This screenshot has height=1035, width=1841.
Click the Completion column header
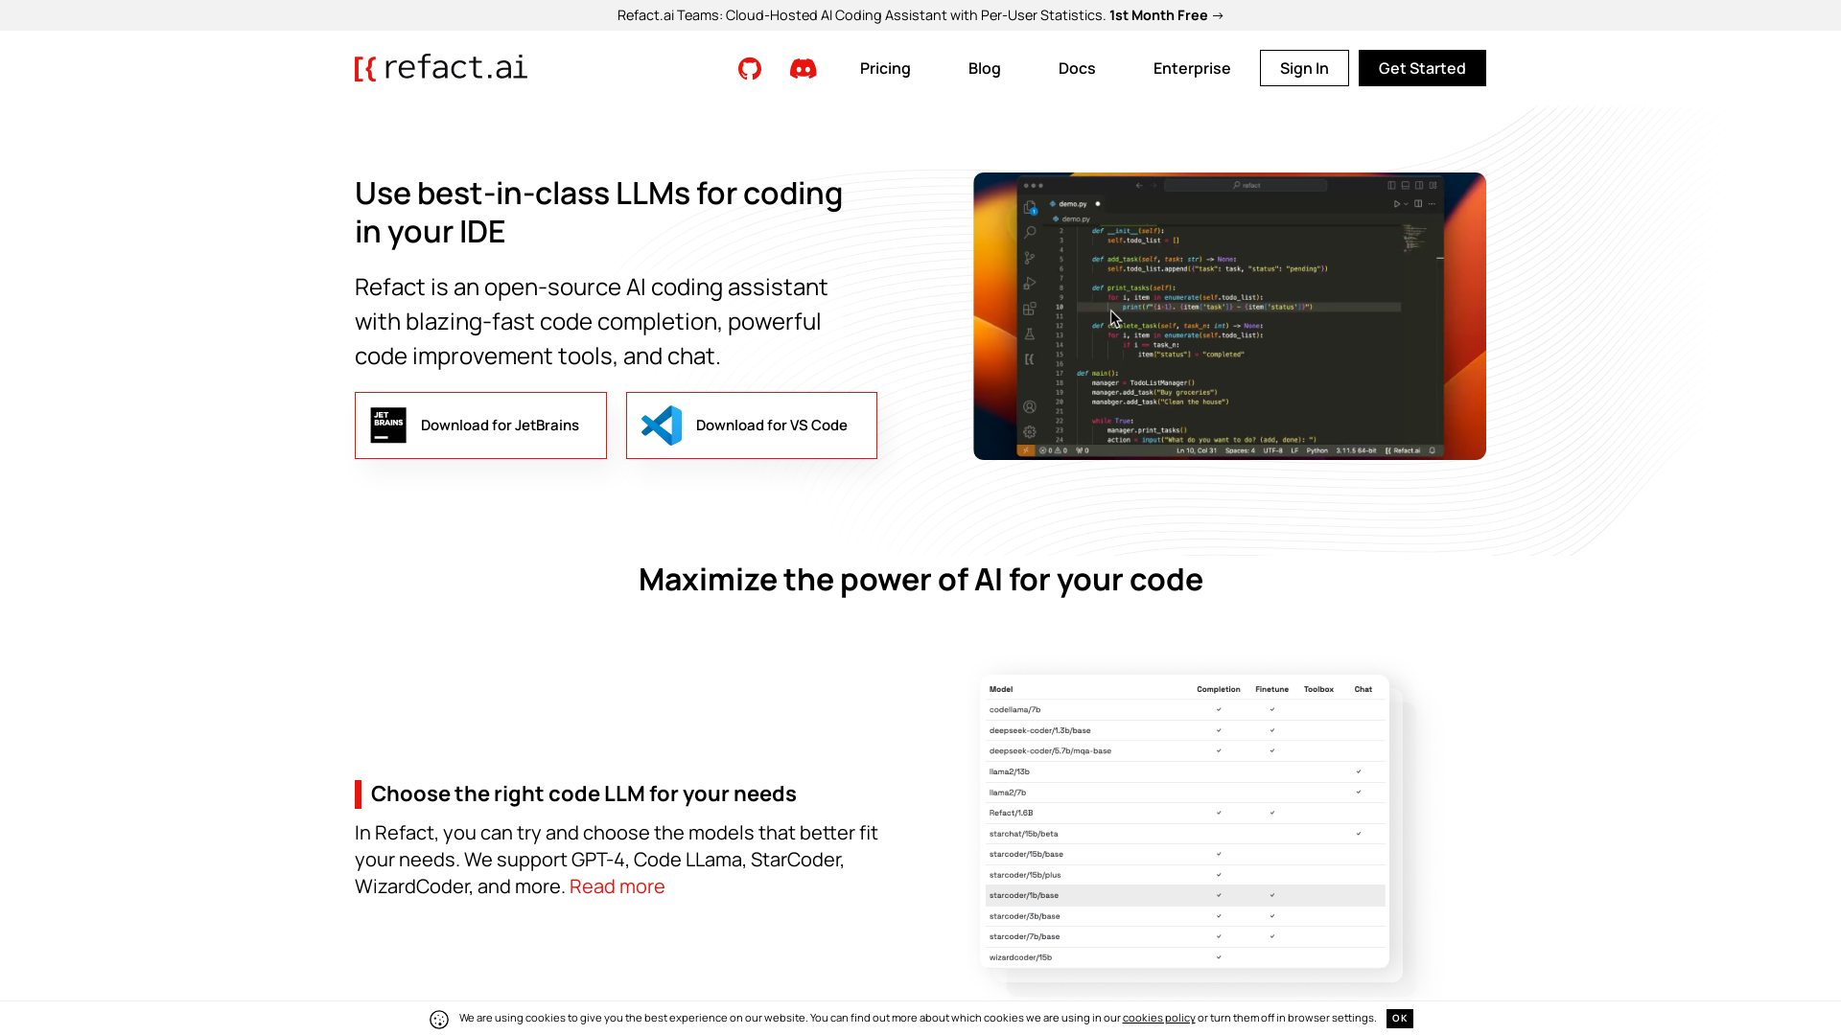[1218, 689]
